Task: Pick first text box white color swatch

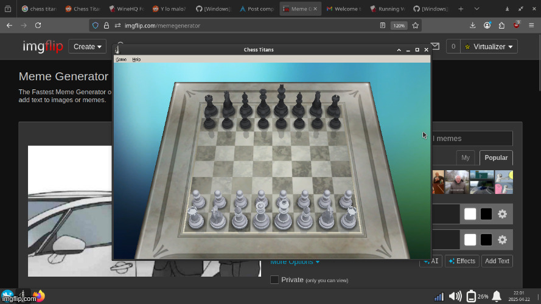Action: (x=470, y=214)
